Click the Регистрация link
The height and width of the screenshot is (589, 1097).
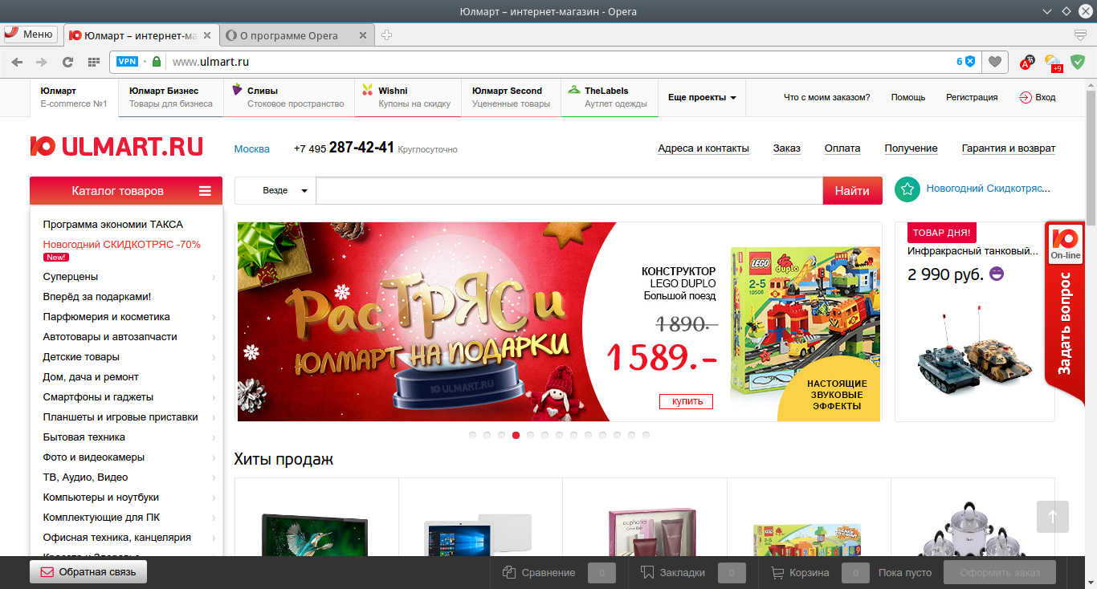972,97
